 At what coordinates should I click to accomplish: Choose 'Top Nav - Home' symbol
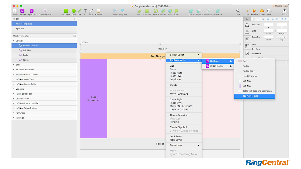coord(255,96)
